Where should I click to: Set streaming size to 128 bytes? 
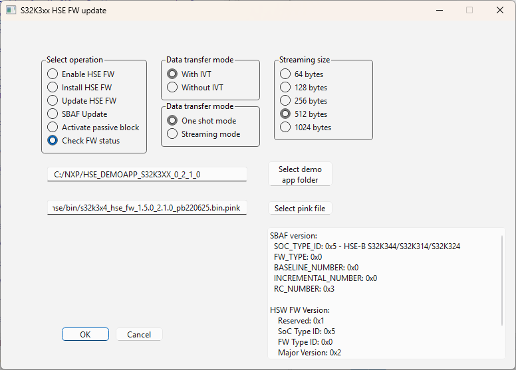pyautogui.click(x=285, y=88)
